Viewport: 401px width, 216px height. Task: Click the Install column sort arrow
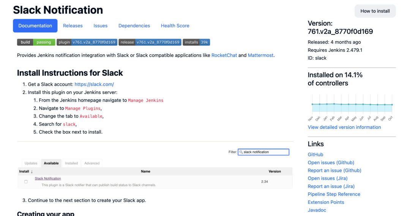point(32,172)
